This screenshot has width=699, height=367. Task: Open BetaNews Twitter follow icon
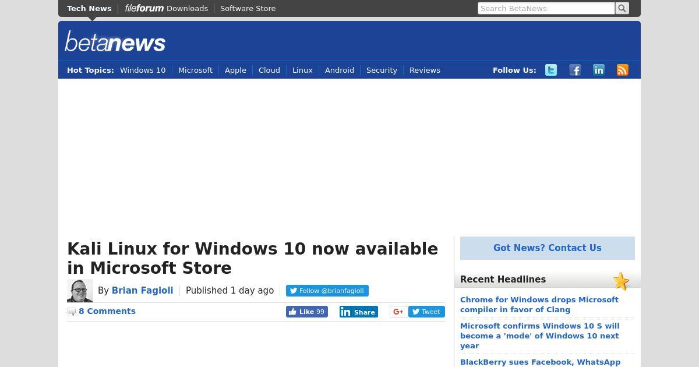coord(551,70)
